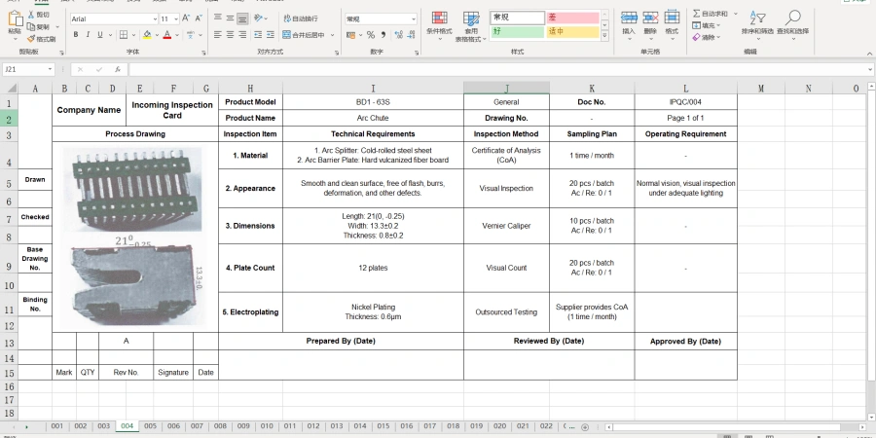The width and height of the screenshot is (876, 438).
Task: Switch to sheet tab 015
Action: 383,425
